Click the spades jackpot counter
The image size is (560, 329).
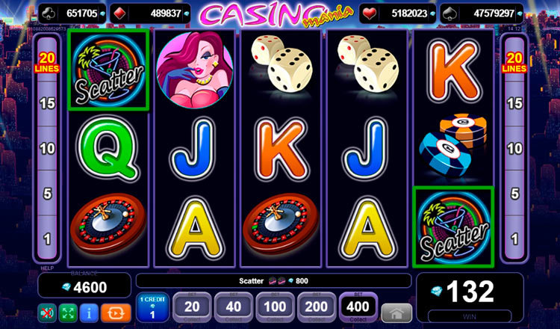[482, 13]
